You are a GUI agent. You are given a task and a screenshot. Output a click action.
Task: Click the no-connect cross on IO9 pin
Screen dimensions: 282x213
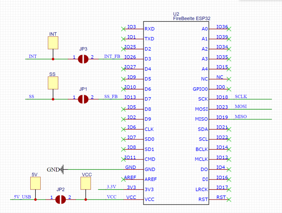pyautogui.click(x=123, y=79)
